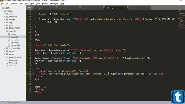Collapse the htdocs root folder
The width and height of the screenshot is (185, 104).
3,11
